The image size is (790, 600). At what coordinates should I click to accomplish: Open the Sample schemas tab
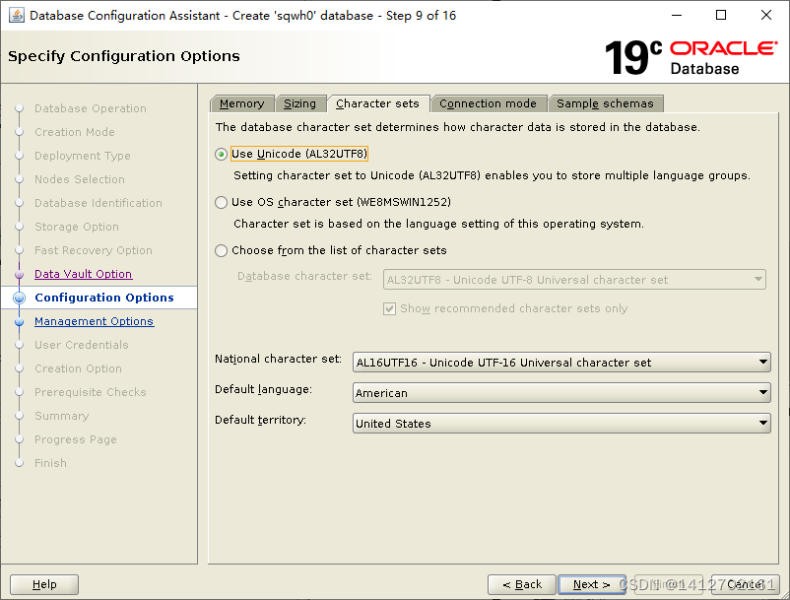click(x=605, y=103)
